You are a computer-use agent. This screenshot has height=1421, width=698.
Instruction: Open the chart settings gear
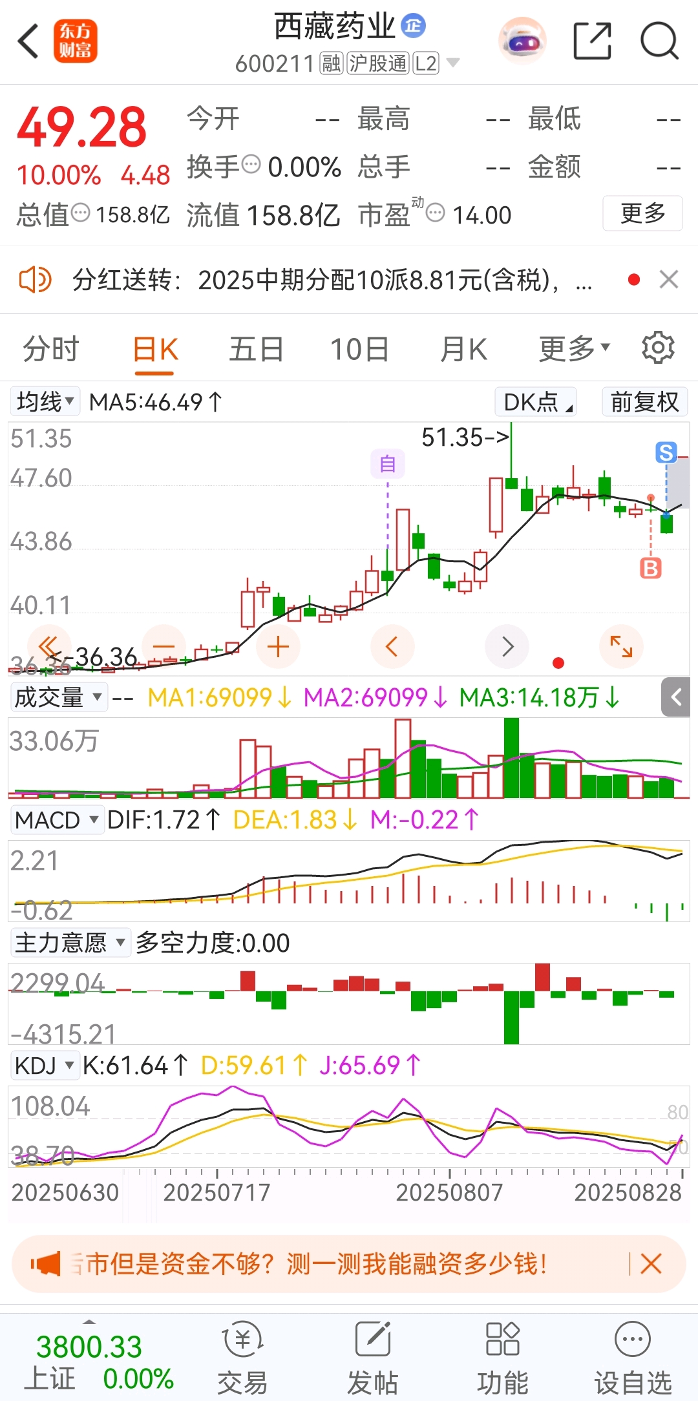[658, 348]
